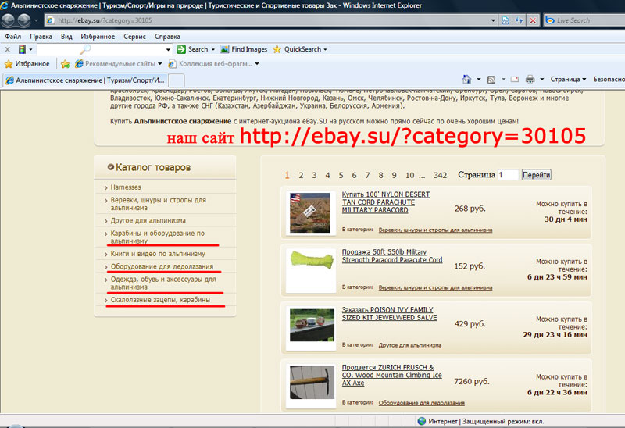Screen dimensions: 625x428
Task: Open a new blank tab
Action: click(x=177, y=80)
